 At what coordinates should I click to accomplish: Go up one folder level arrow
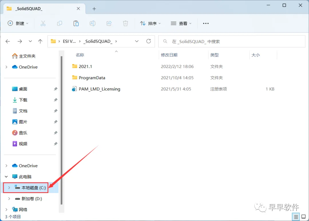pyautogui.click(x=40, y=41)
